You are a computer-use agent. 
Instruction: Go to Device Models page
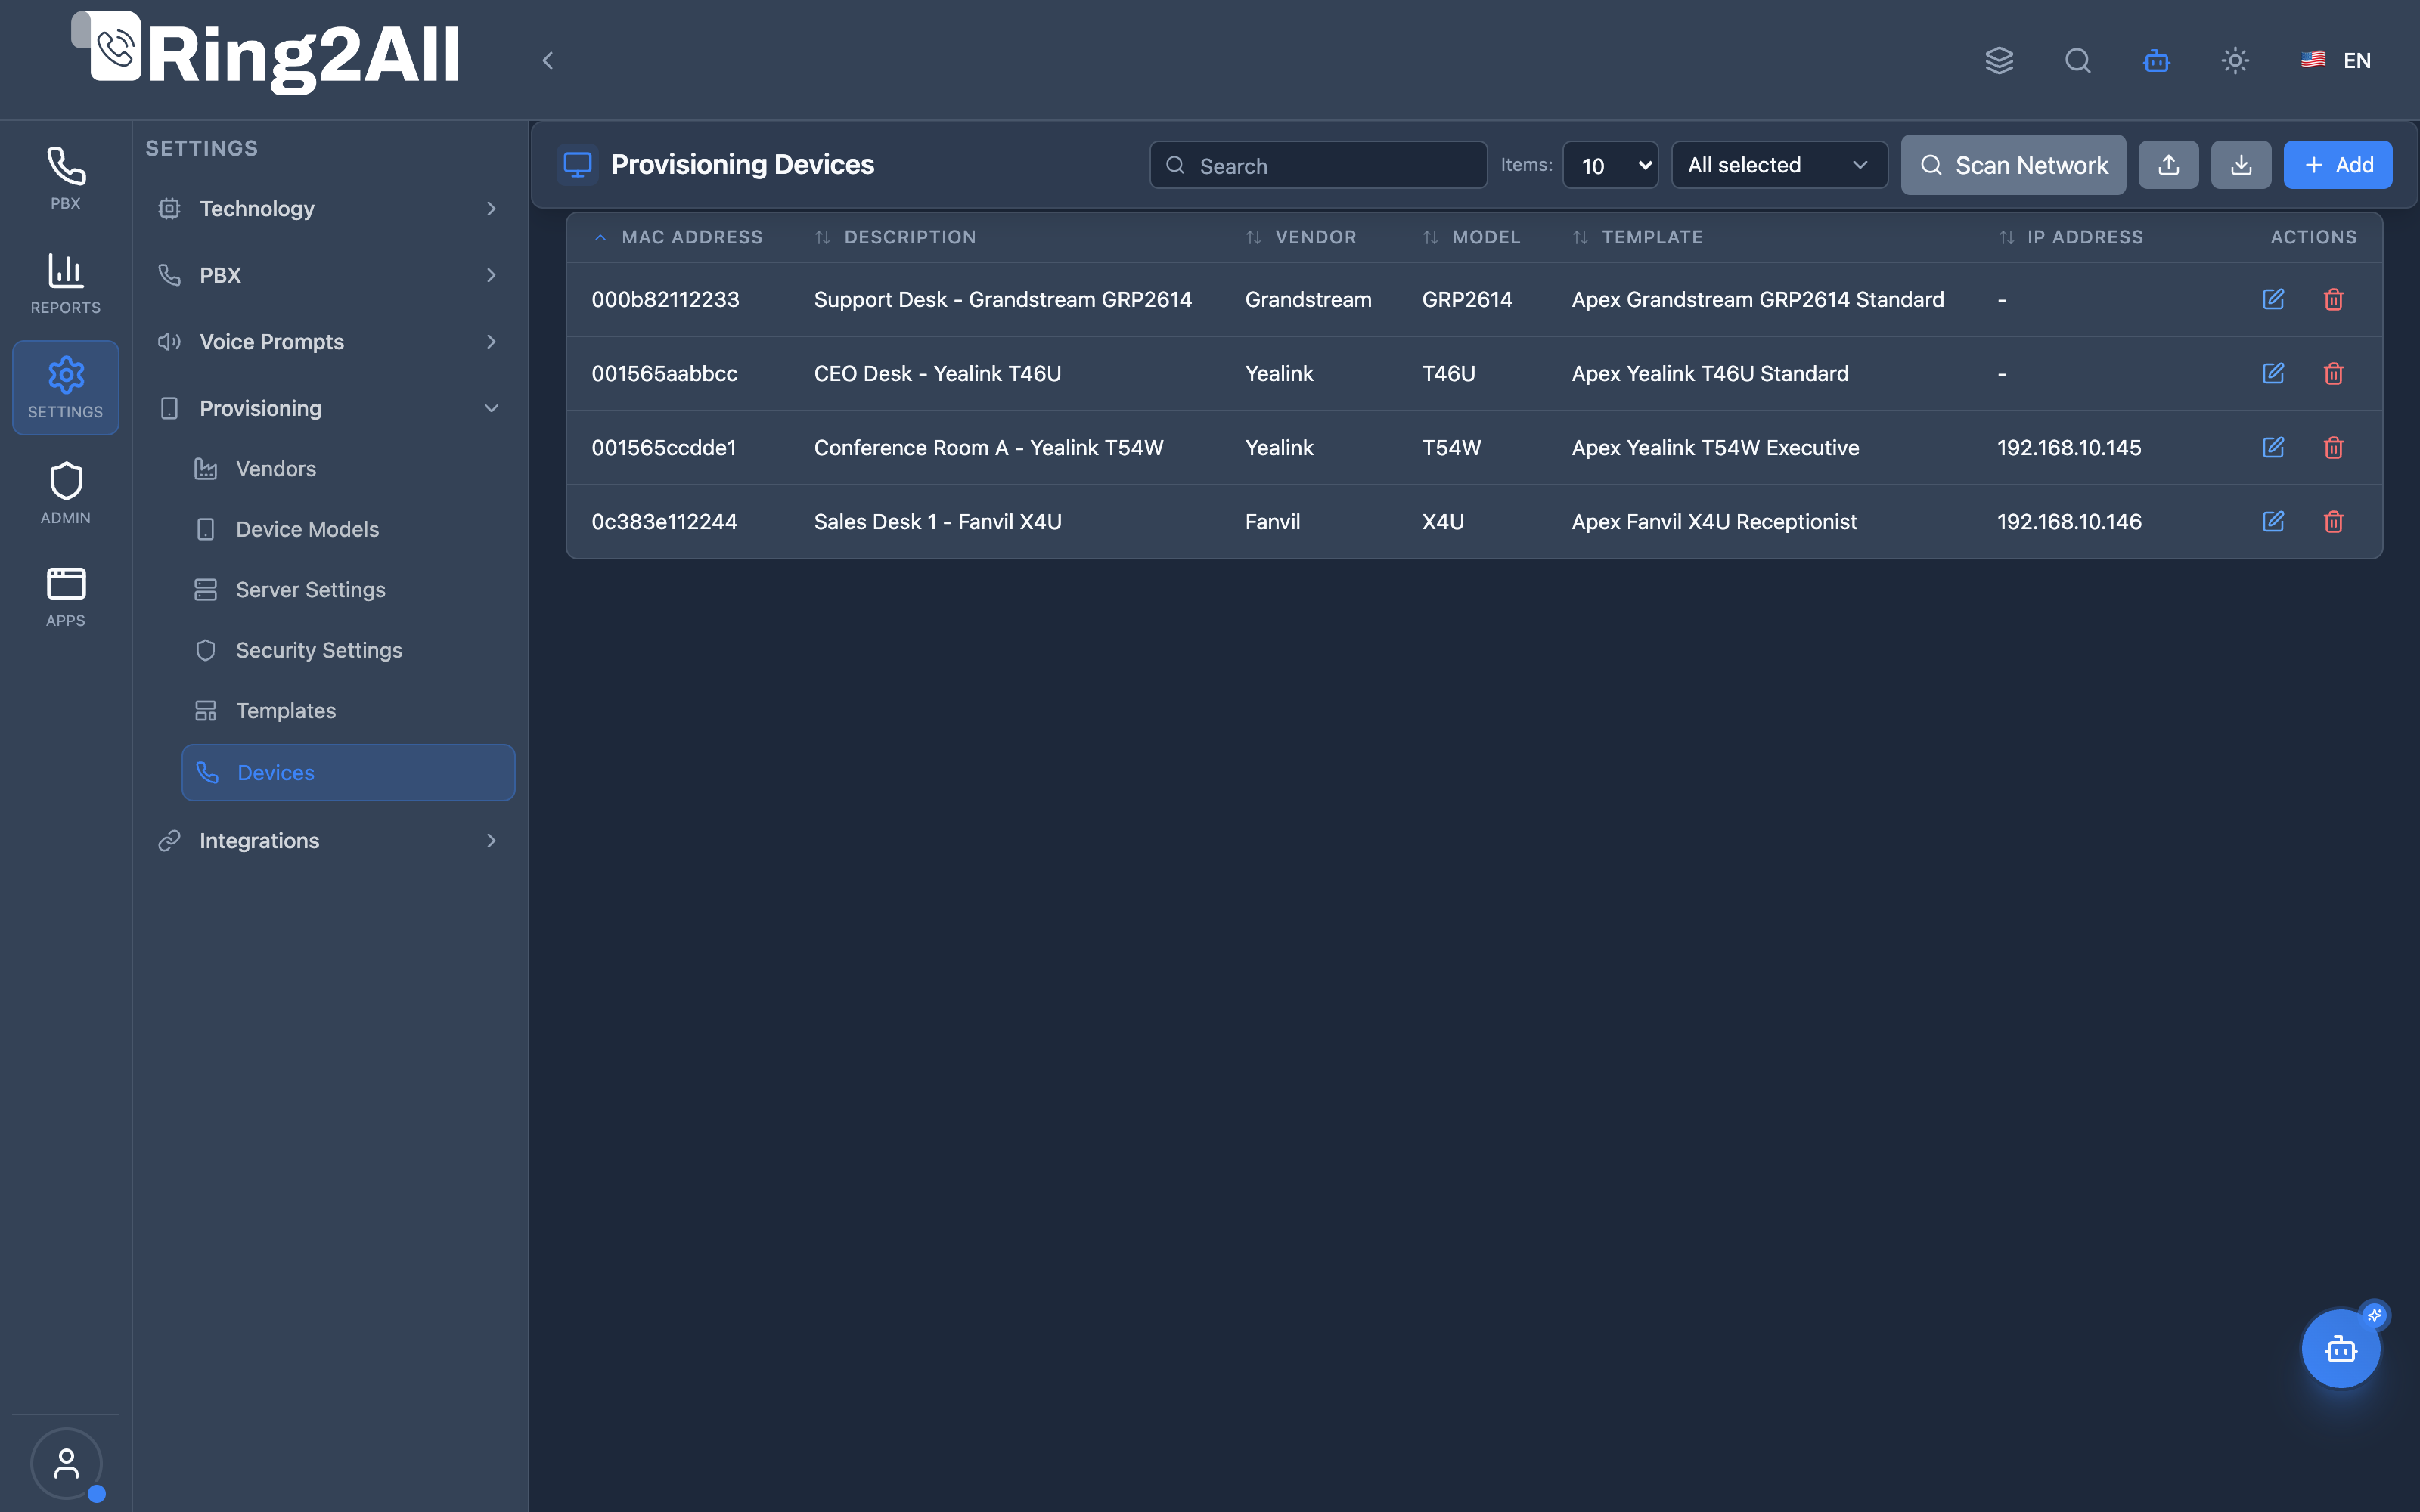[348, 529]
